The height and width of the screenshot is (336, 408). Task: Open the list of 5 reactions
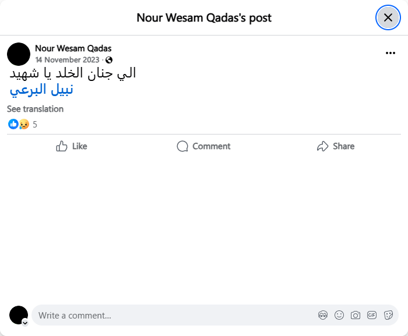click(35, 124)
